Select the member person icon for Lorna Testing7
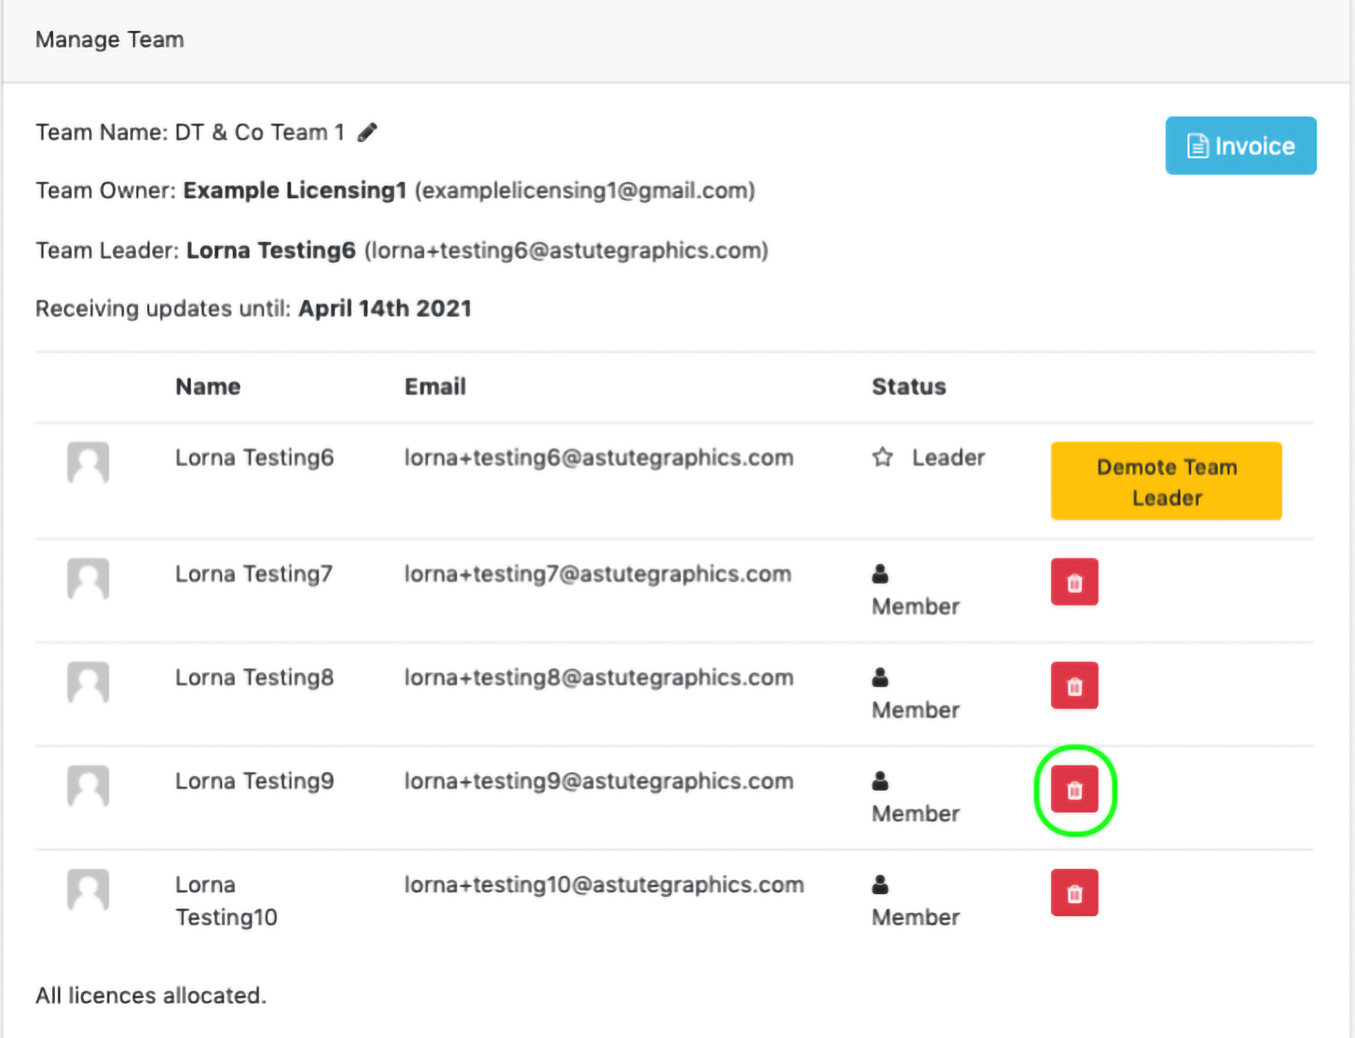 [880, 574]
